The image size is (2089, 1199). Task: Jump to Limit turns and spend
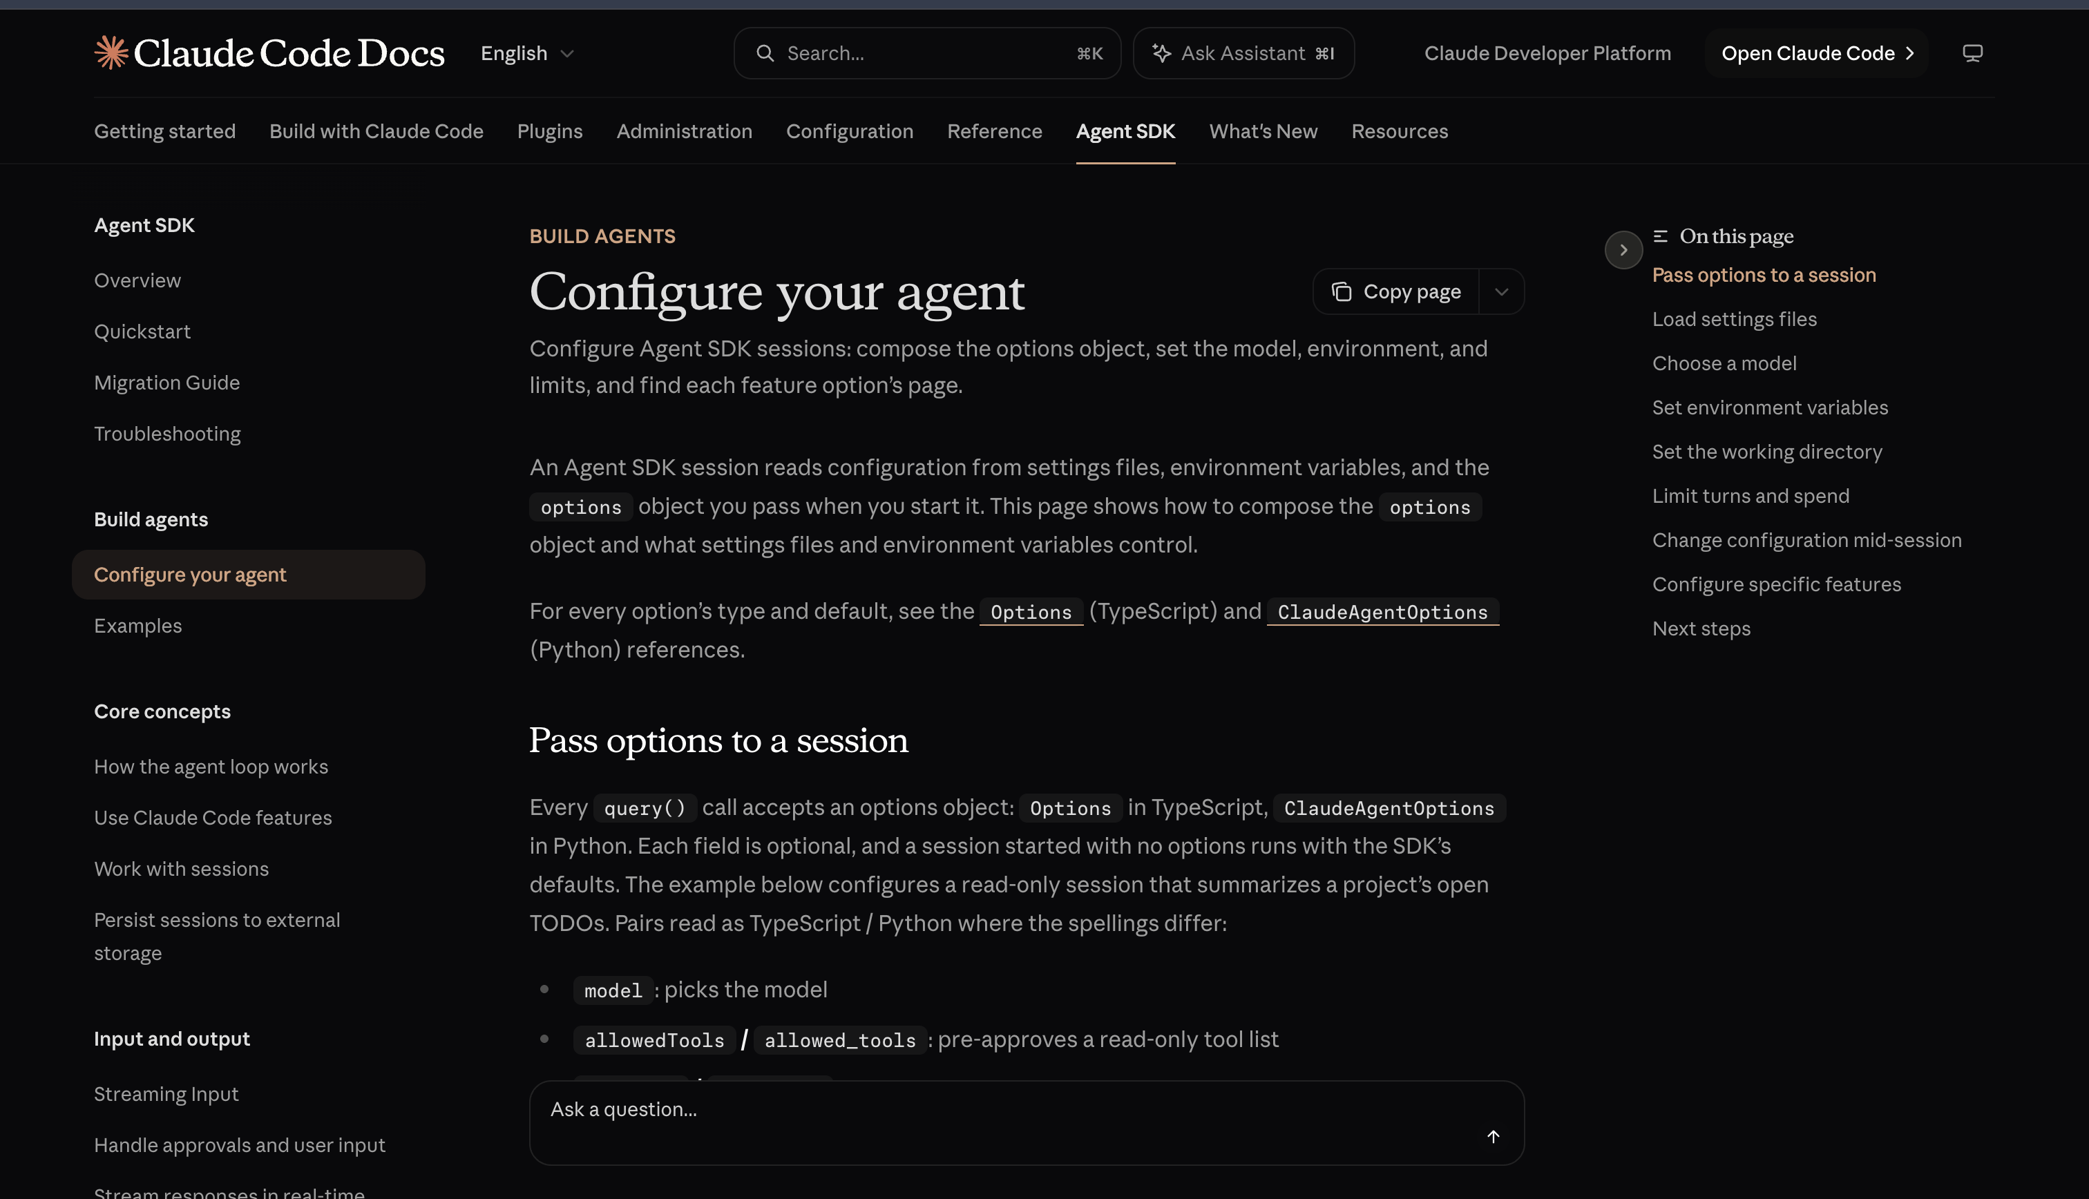coord(1751,497)
